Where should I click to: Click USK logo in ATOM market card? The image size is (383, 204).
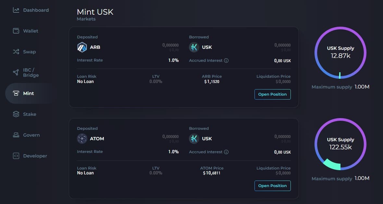point(194,139)
